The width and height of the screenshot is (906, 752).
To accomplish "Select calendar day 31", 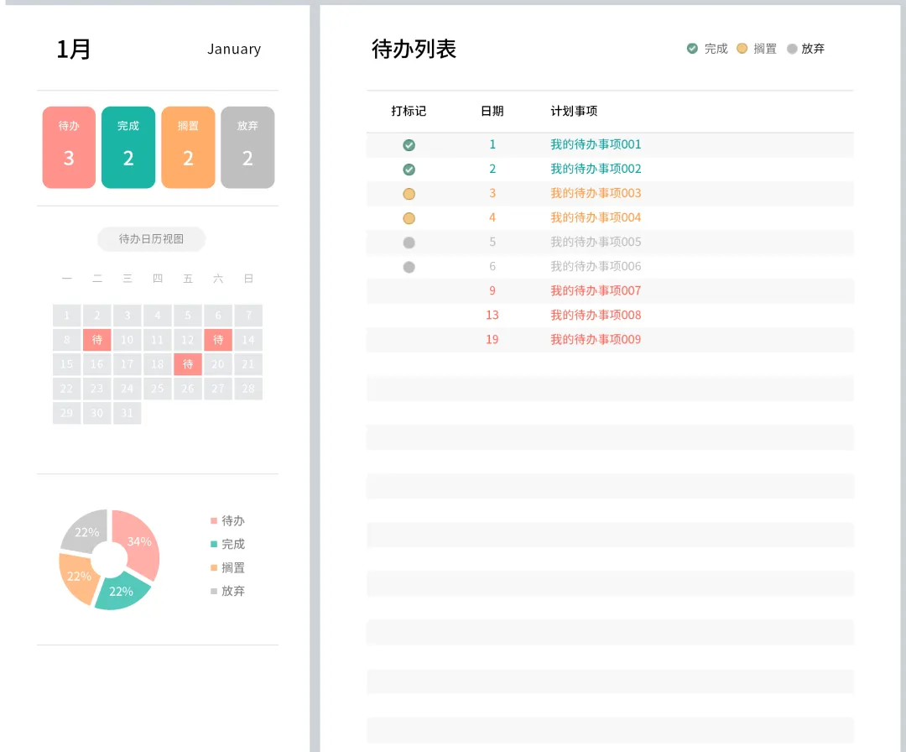I will coord(128,413).
